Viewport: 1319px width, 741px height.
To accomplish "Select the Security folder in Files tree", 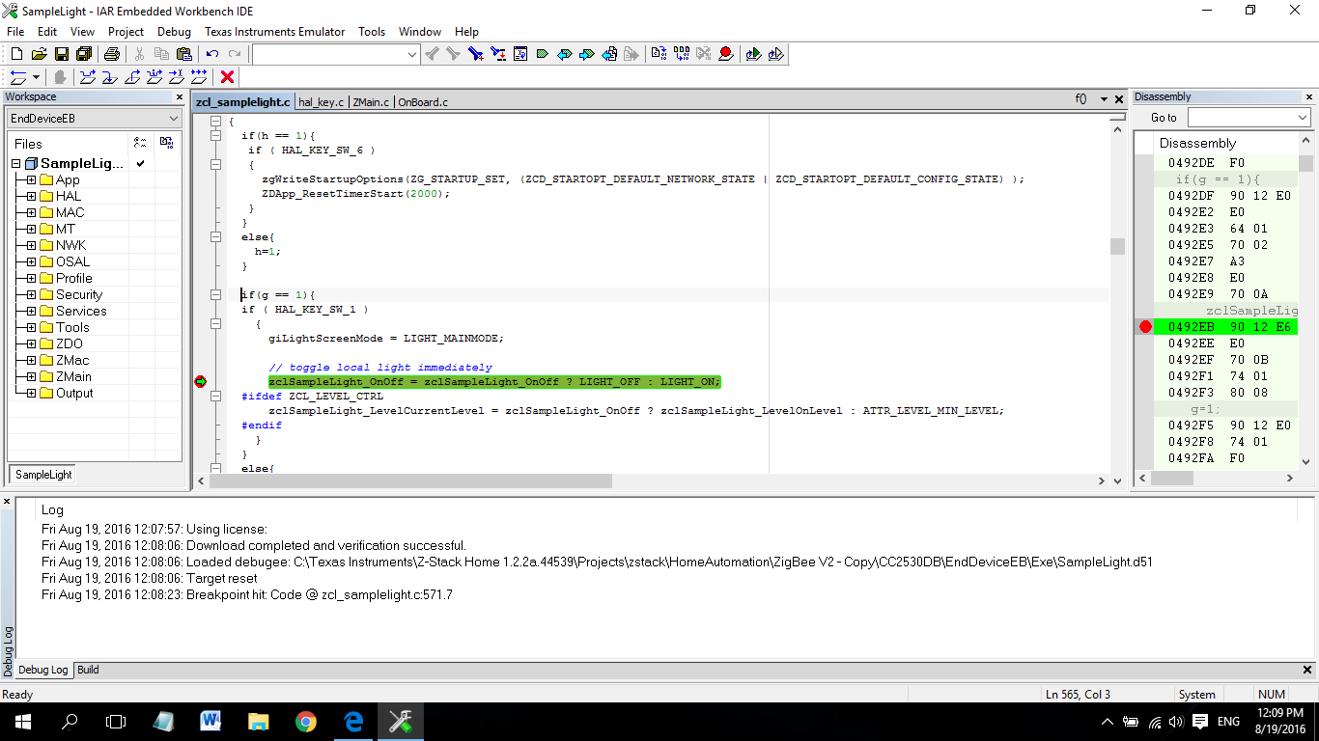I will (x=79, y=294).
